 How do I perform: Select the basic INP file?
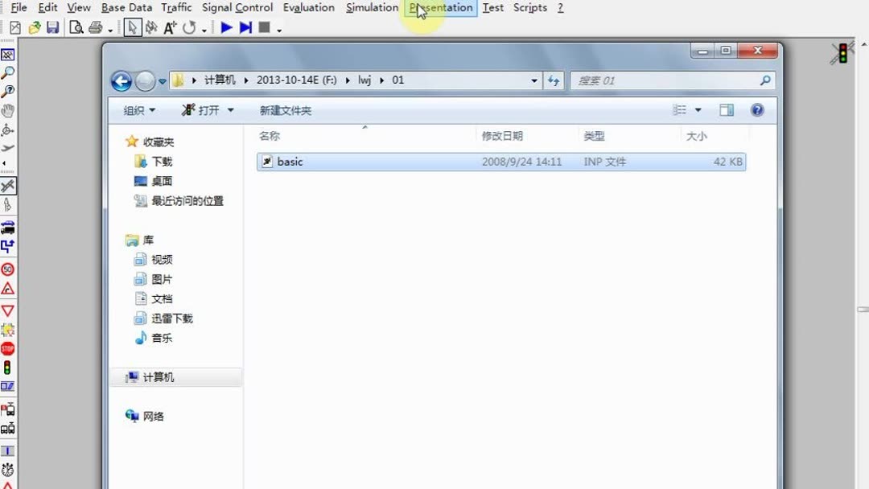pyautogui.click(x=290, y=161)
